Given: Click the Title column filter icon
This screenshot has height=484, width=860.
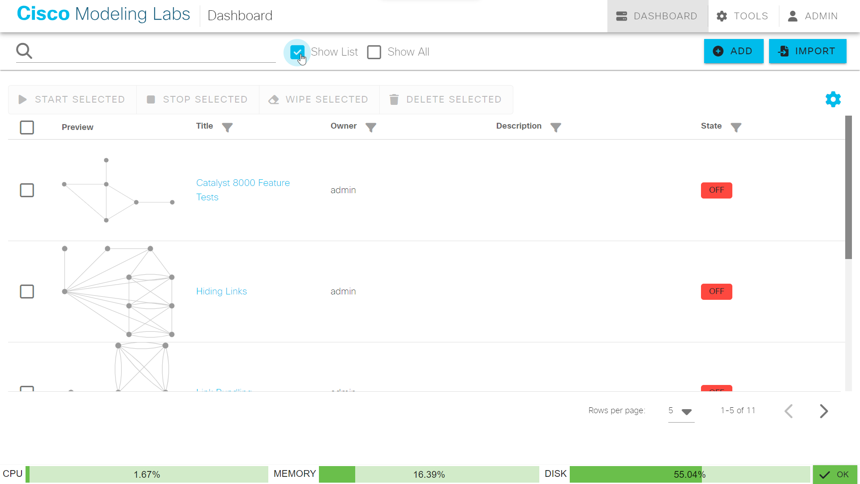Looking at the screenshot, I should tap(227, 127).
